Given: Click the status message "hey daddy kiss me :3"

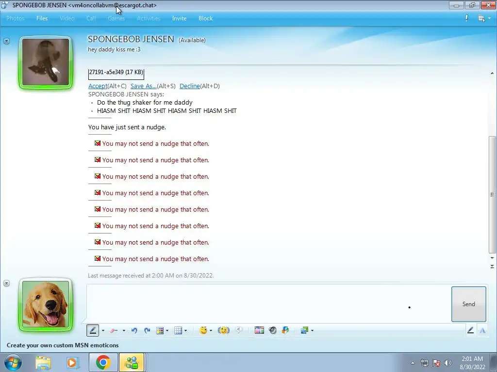Looking at the screenshot, I should (114, 49).
